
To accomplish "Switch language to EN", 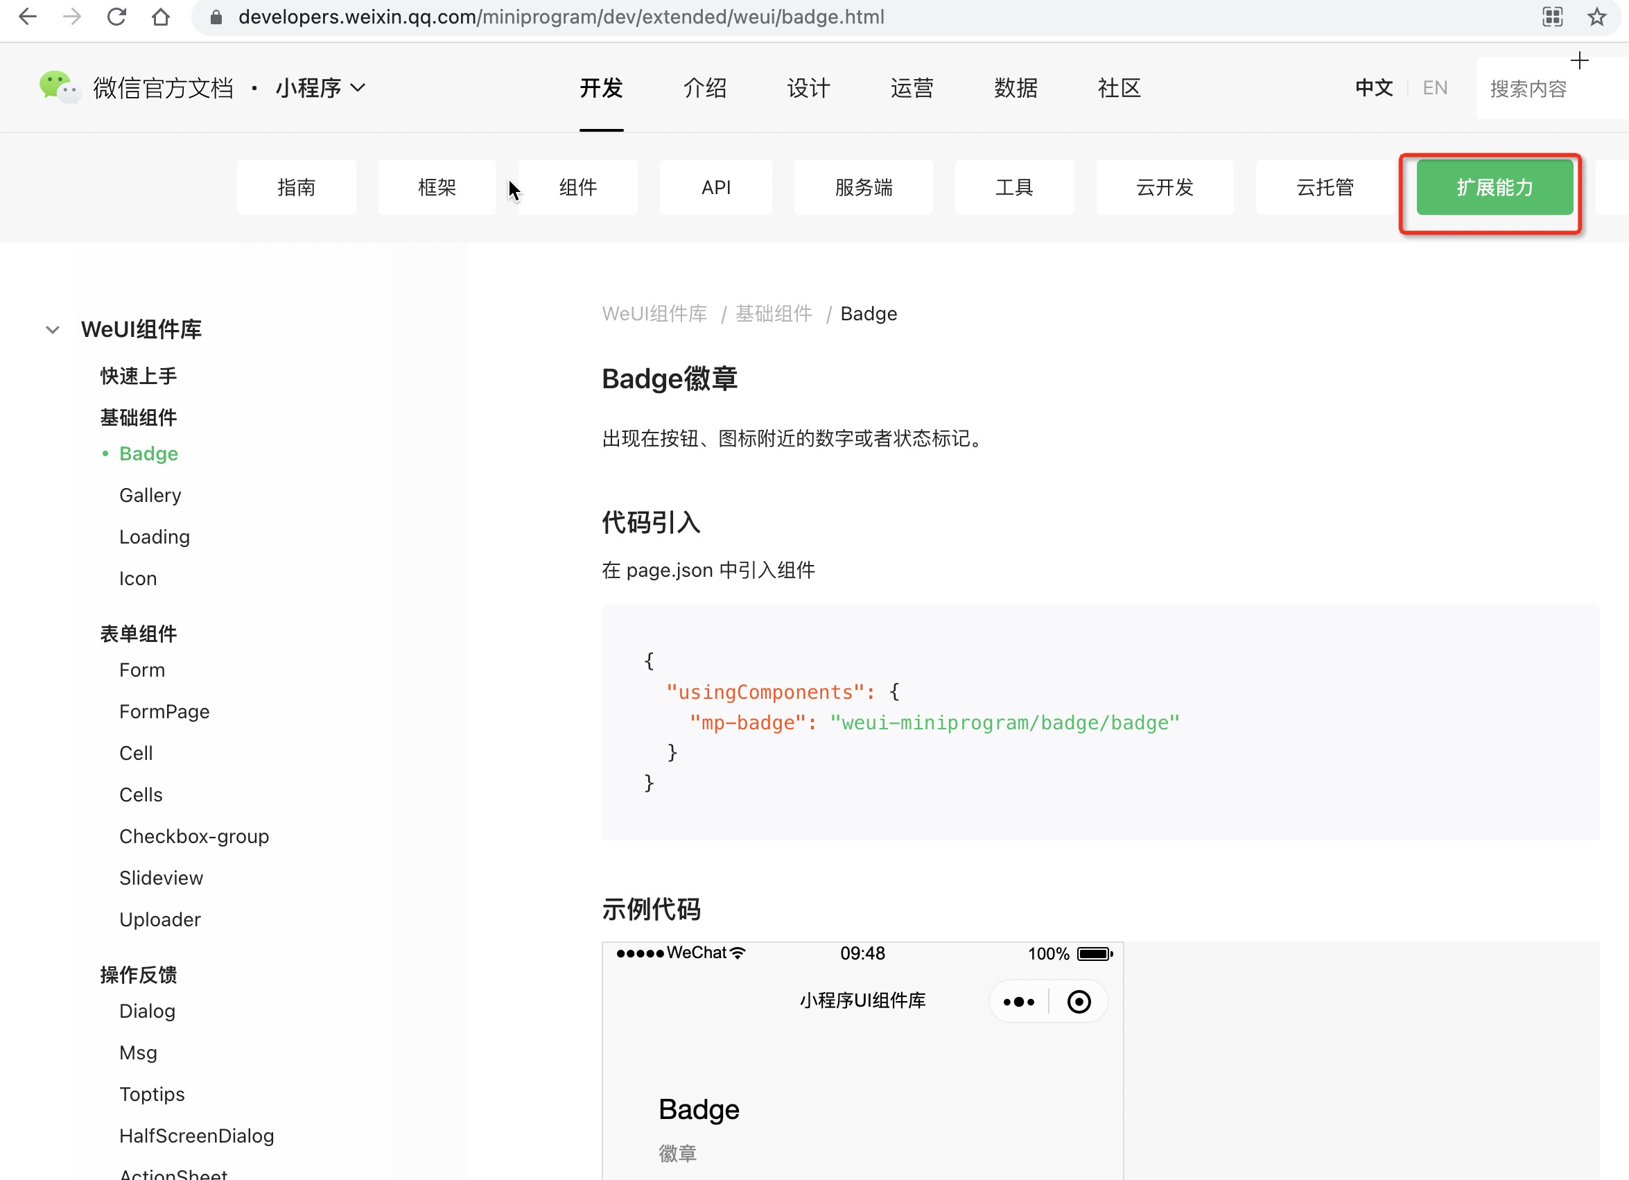I will pyautogui.click(x=1434, y=87).
